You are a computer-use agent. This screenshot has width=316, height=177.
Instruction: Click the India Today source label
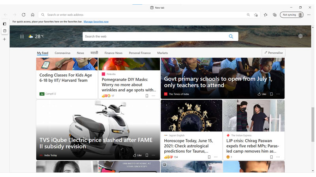[51, 155]
